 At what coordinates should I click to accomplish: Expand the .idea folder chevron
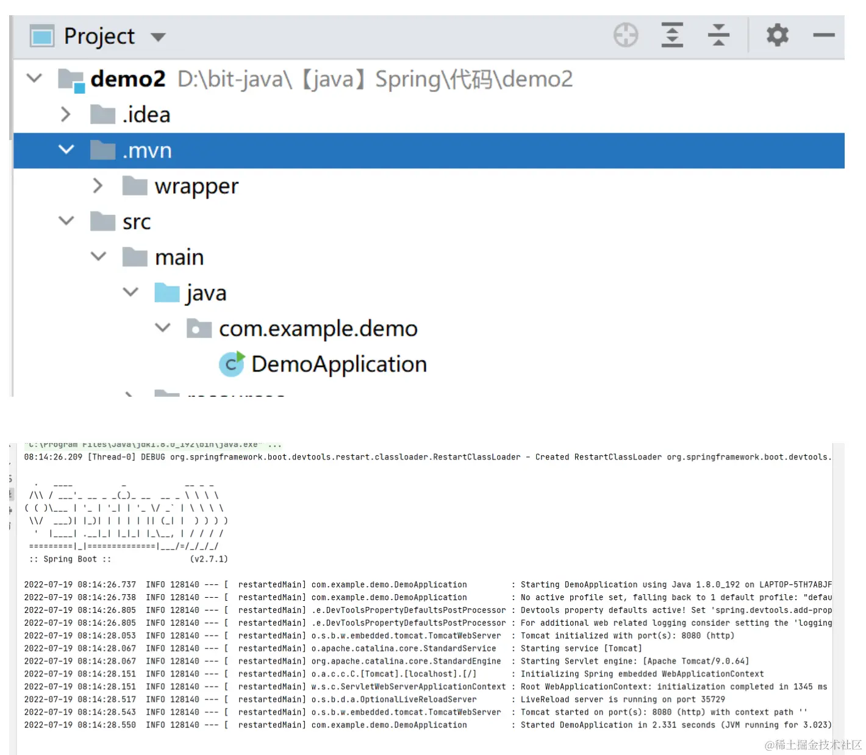click(66, 115)
